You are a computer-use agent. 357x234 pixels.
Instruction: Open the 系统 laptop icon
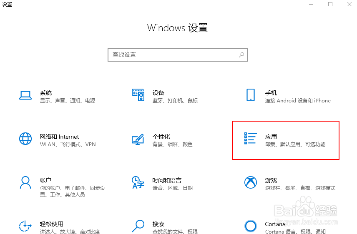[25, 95]
